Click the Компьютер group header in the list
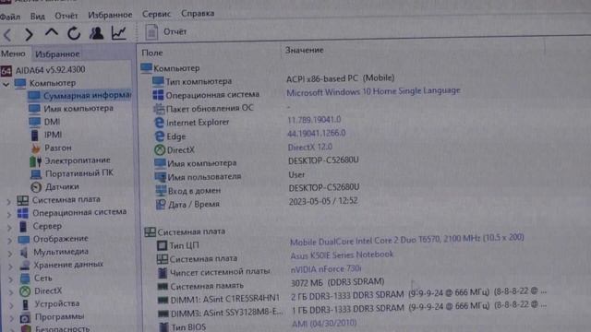The image size is (591, 332). click(170, 68)
